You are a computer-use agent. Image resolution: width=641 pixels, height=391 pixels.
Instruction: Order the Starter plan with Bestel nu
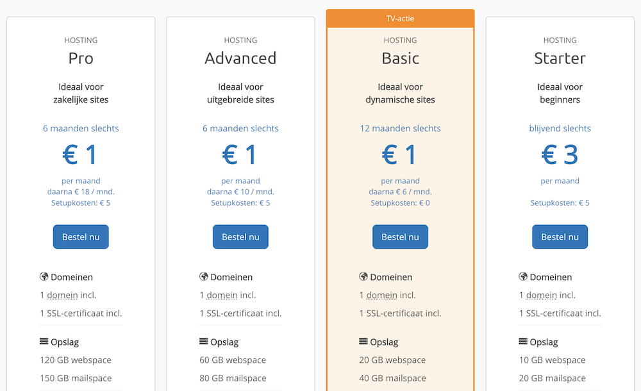(560, 237)
